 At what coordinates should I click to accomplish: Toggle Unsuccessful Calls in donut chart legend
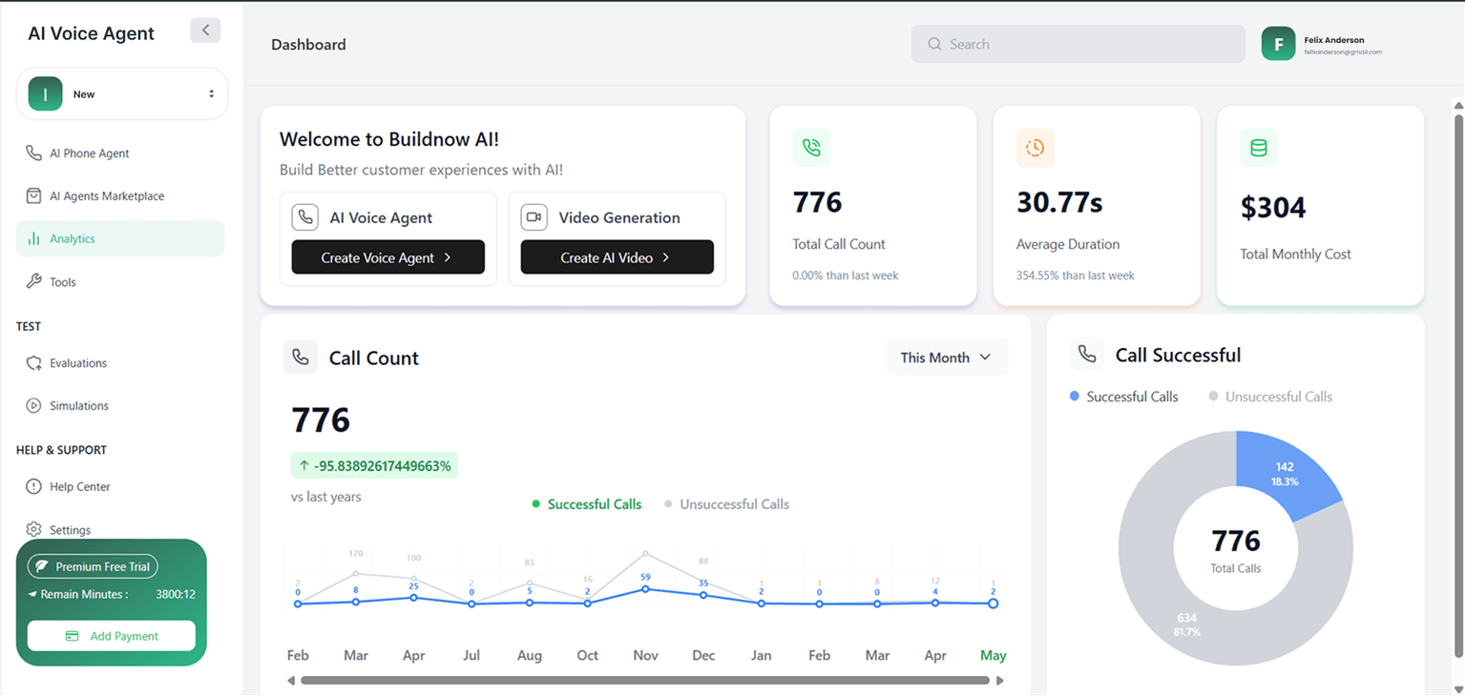click(1270, 397)
